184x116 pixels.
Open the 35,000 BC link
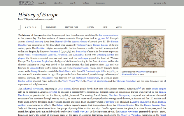pyautogui.click(x=103, y=38)
